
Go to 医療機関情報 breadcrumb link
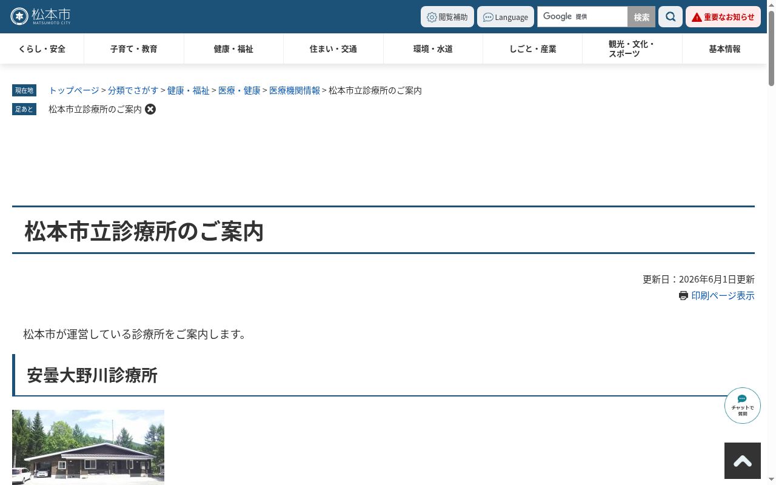(295, 90)
